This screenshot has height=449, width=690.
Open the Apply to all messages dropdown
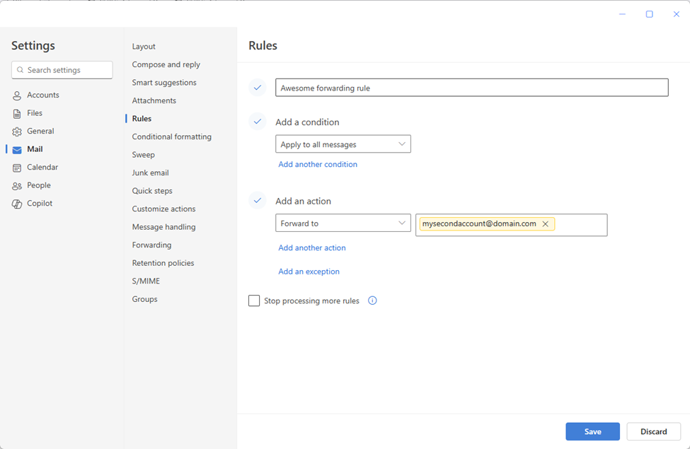pos(343,144)
